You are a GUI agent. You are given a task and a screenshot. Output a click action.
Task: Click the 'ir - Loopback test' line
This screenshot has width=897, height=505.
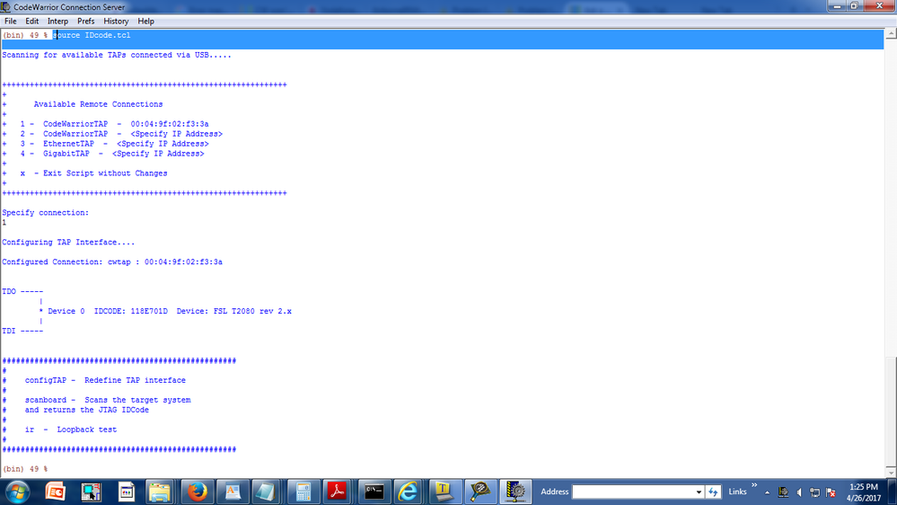[x=71, y=430]
